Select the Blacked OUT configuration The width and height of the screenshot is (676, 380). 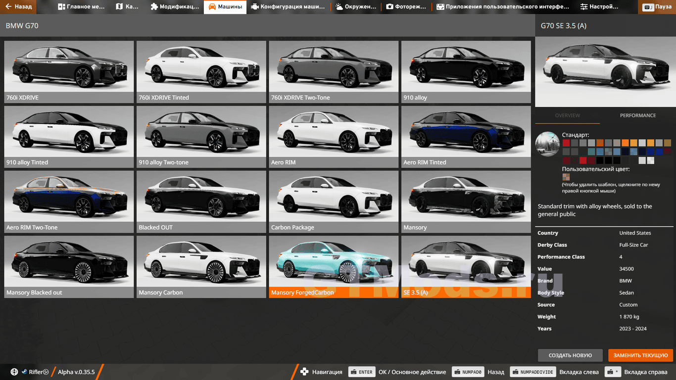click(x=201, y=201)
